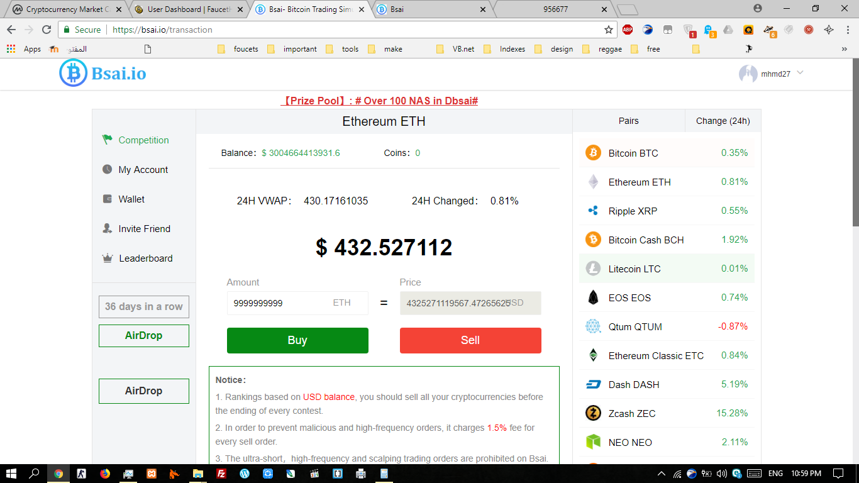The image size is (859, 483).
Task: Show hidden system tray icons
Action: point(661,474)
